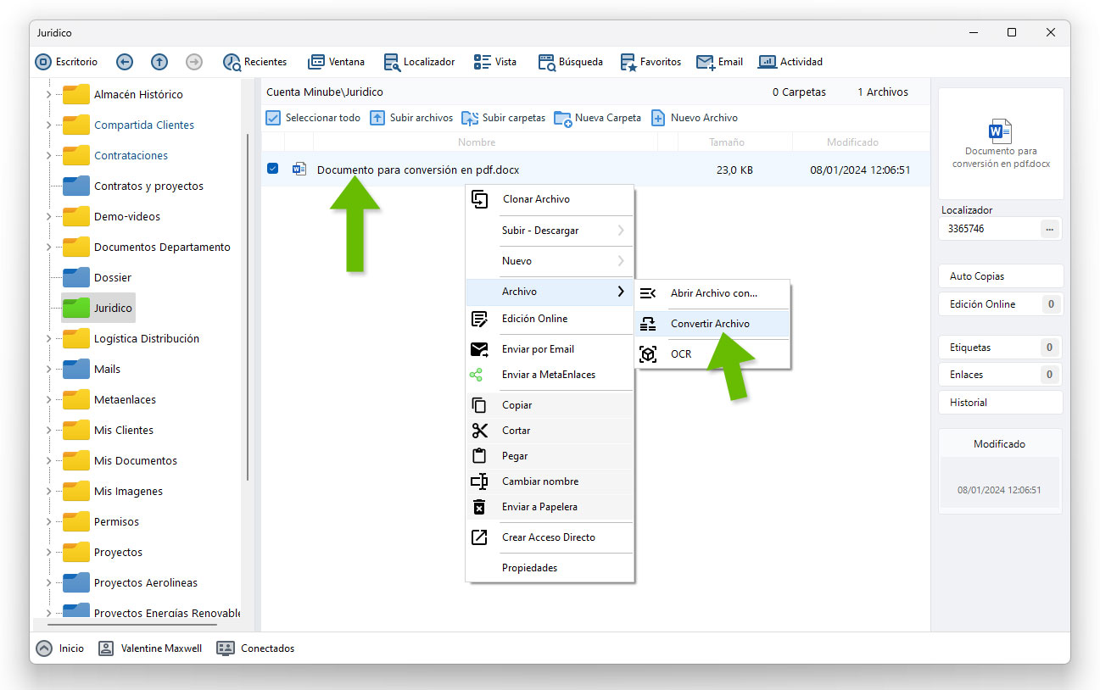
Task: Choose Enviar a Papelera
Action: click(550, 507)
